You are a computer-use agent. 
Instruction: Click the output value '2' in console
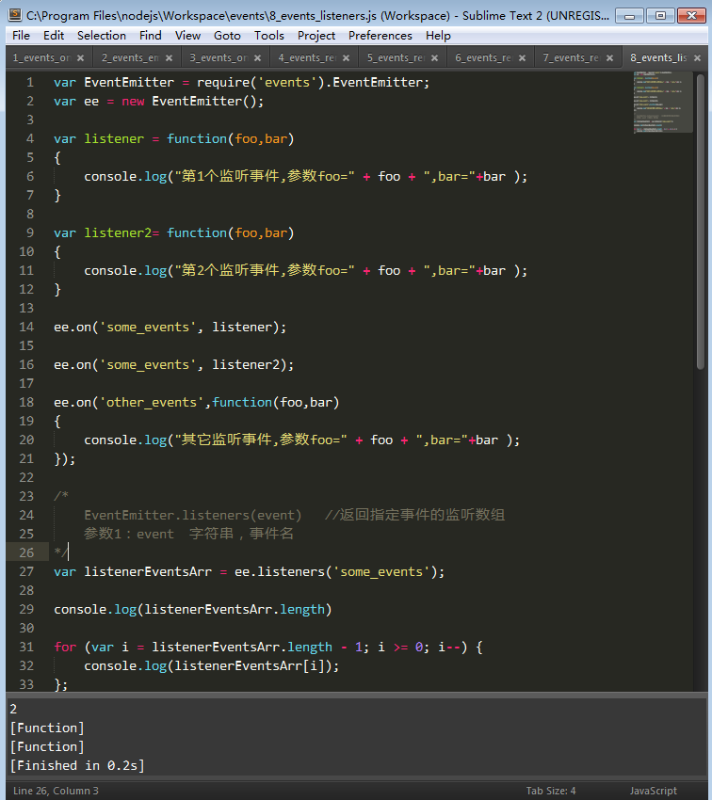(x=13, y=710)
